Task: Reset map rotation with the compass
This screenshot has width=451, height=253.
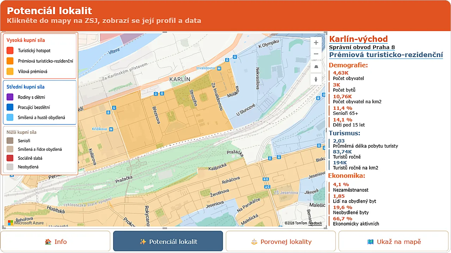Action: [x=316, y=79]
